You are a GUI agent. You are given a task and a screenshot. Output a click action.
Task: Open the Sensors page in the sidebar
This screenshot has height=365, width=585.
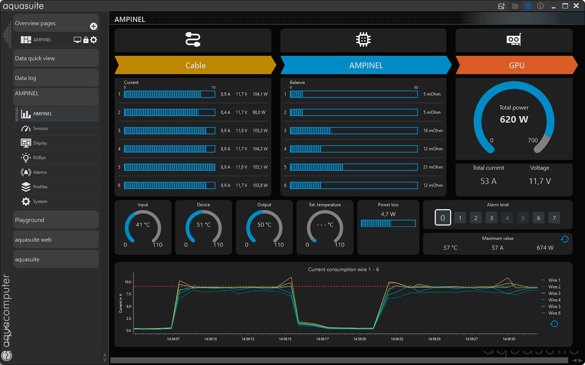[40, 128]
